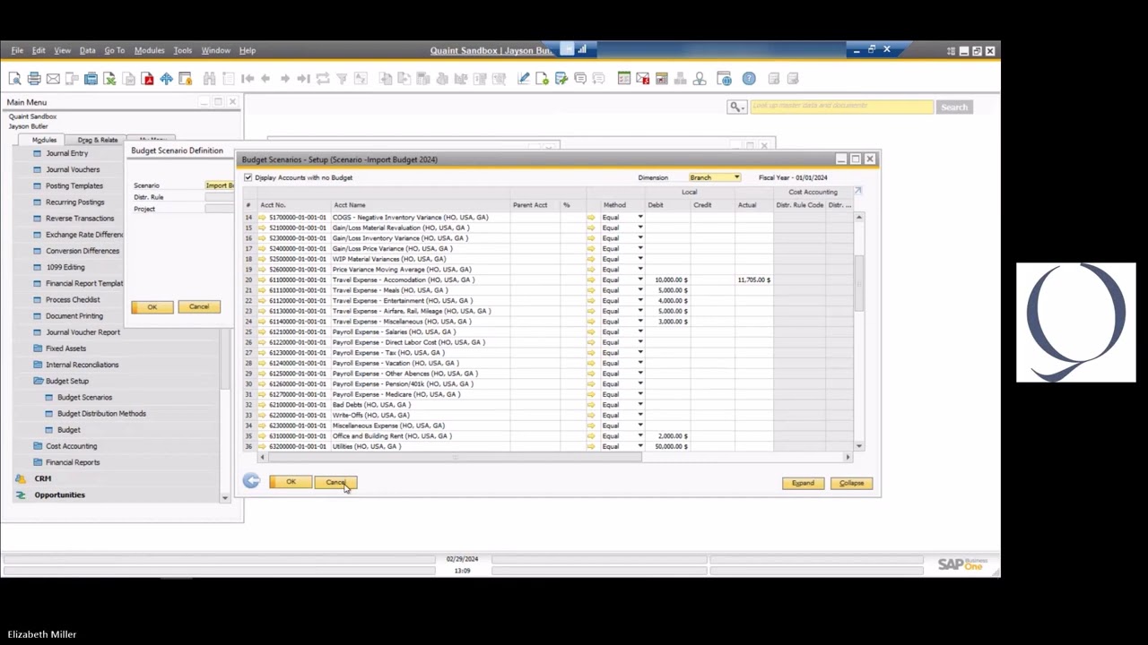Click the First Data Record arrow icon
The image size is (1148, 645).
click(x=248, y=79)
